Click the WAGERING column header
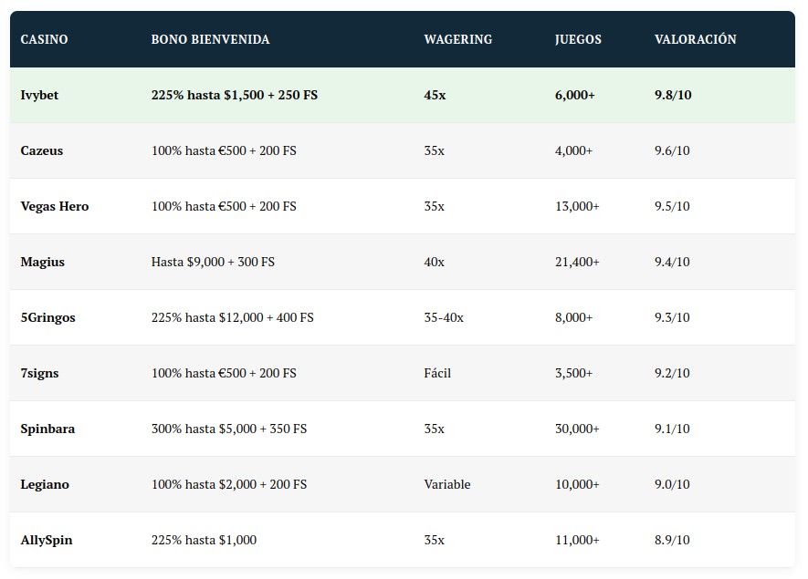Image resolution: width=808 pixels, height=579 pixels. (457, 39)
